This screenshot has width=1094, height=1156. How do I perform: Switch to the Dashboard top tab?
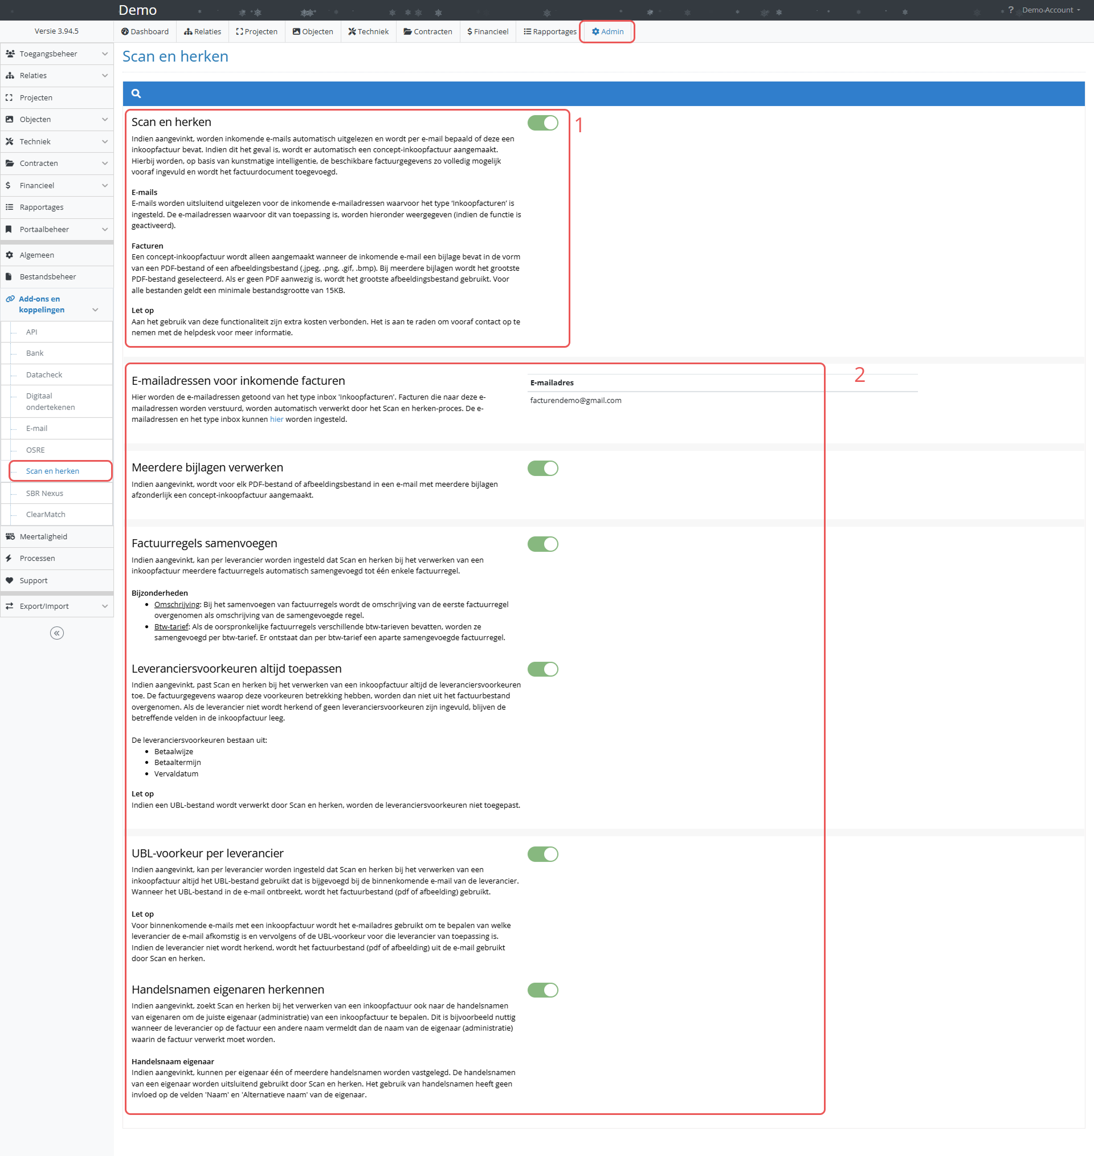[145, 31]
